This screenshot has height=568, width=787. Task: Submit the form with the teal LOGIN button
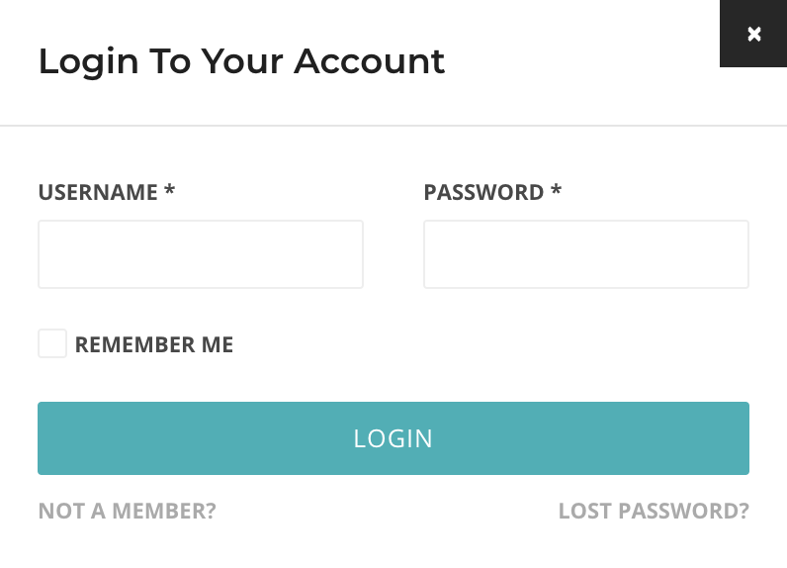point(393,438)
